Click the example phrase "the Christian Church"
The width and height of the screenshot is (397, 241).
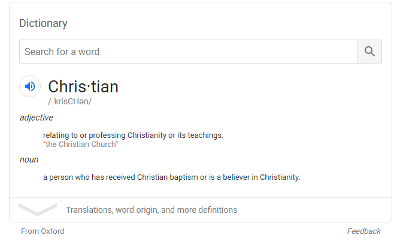pos(80,144)
